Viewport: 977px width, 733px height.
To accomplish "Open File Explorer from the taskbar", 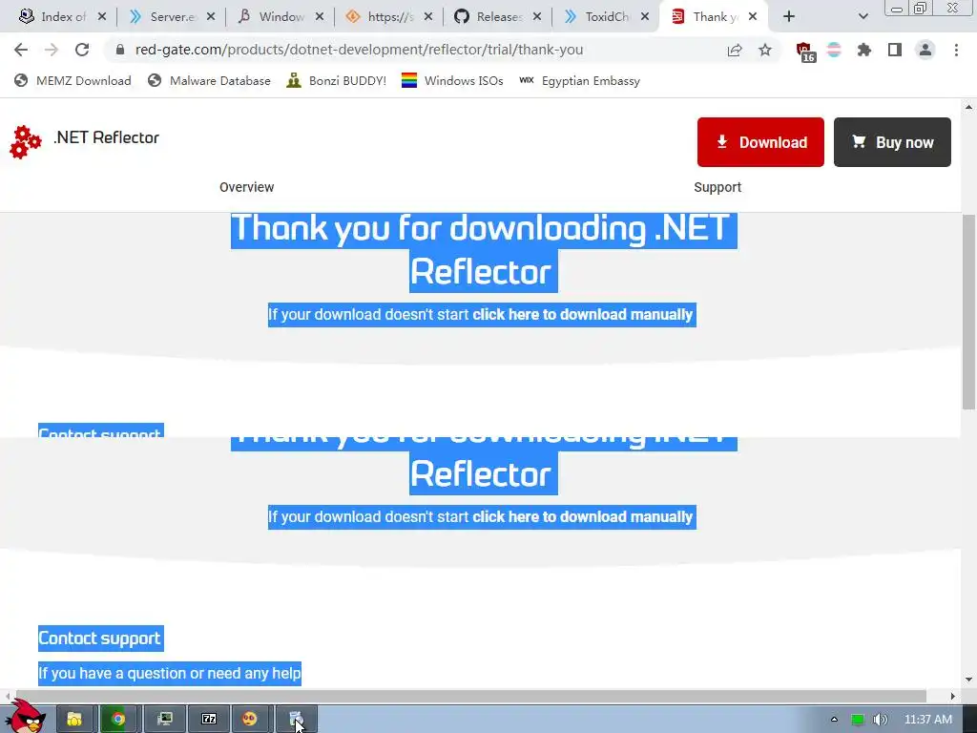I will click(74, 720).
